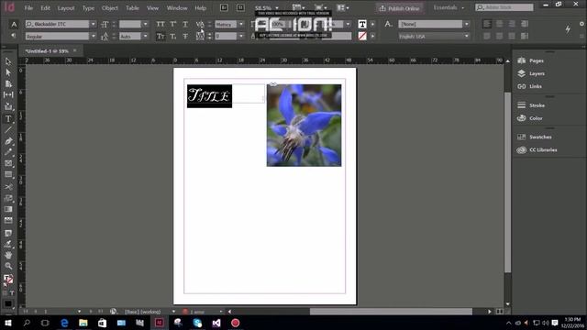Select the Pencil tool
The height and width of the screenshot is (330, 587).
coord(8,152)
